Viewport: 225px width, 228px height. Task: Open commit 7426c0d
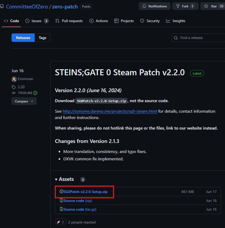(25, 93)
